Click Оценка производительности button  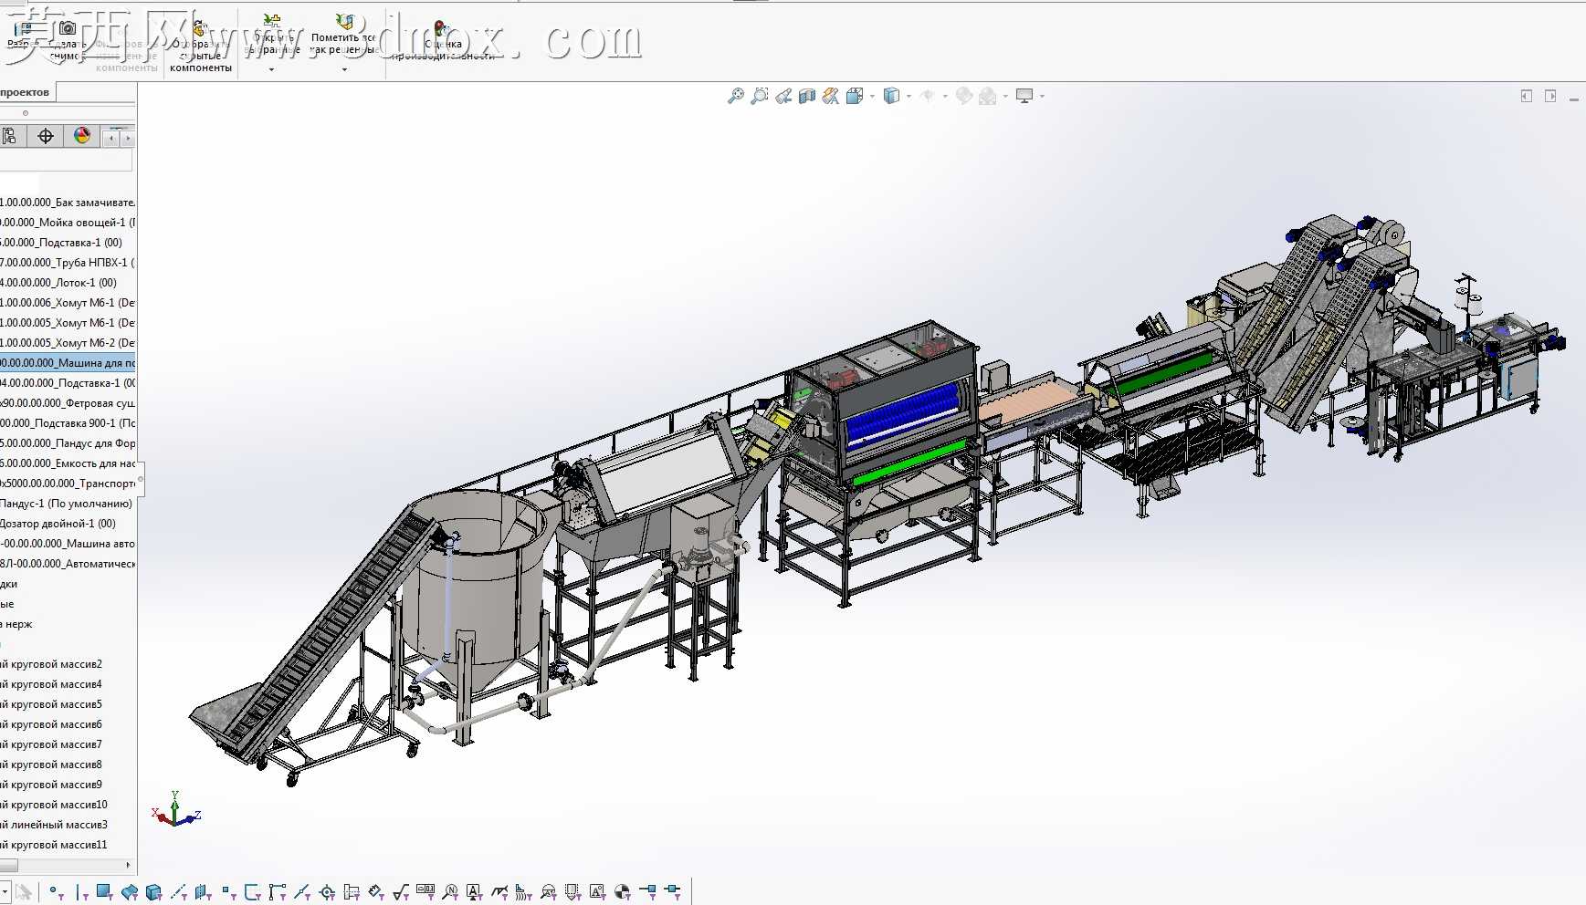(442, 41)
